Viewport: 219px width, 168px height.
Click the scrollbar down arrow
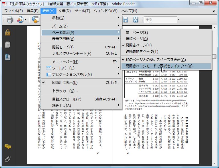pos(214,163)
